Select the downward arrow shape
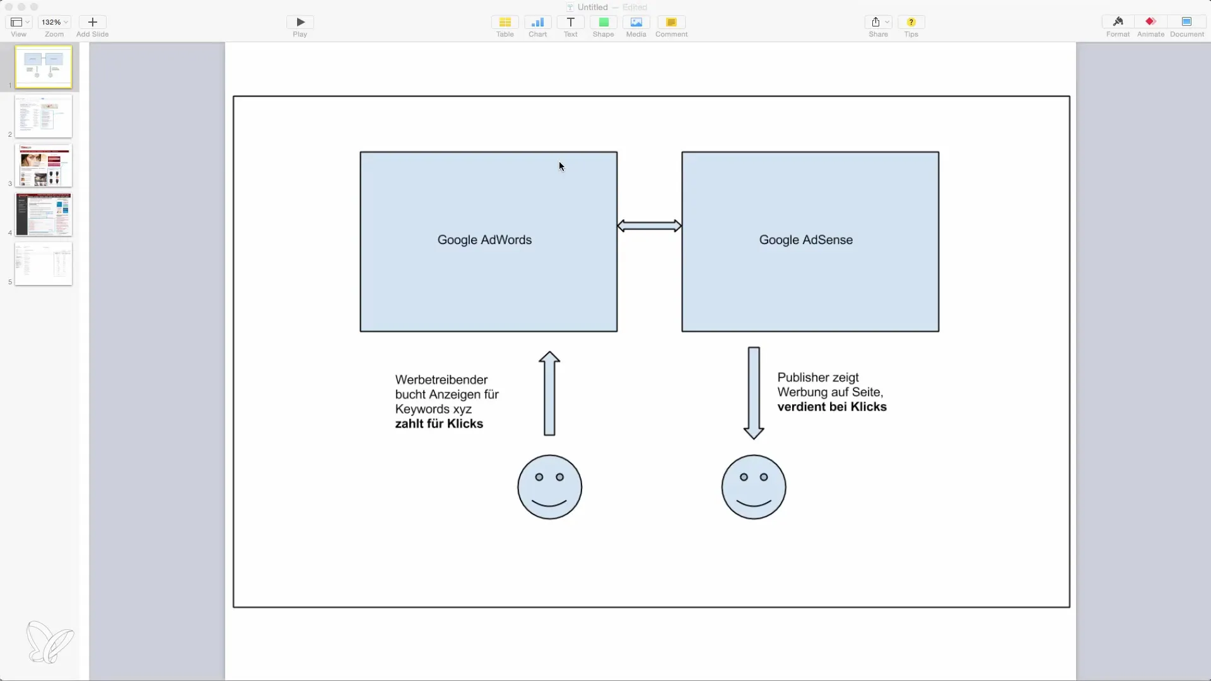Viewport: 1211px width, 681px height. click(754, 393)
